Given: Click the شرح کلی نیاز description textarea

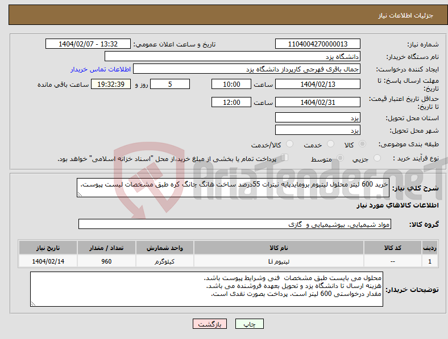Looking at the screenshot, I should 233,188.
